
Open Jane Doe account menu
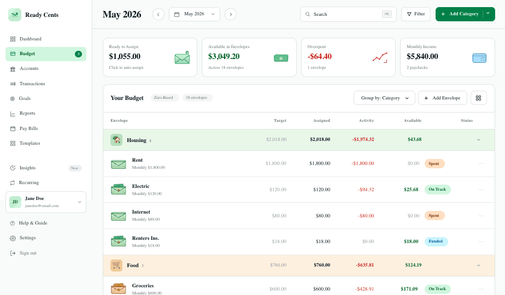[x=46, y=202]
